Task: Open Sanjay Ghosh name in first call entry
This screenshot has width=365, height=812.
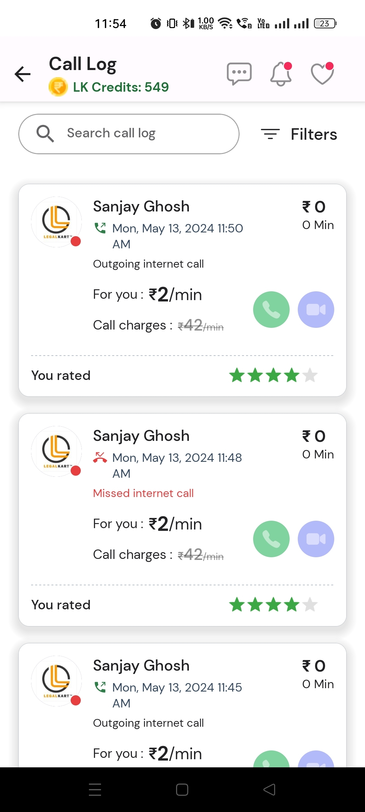Action: tap(141, 206)
